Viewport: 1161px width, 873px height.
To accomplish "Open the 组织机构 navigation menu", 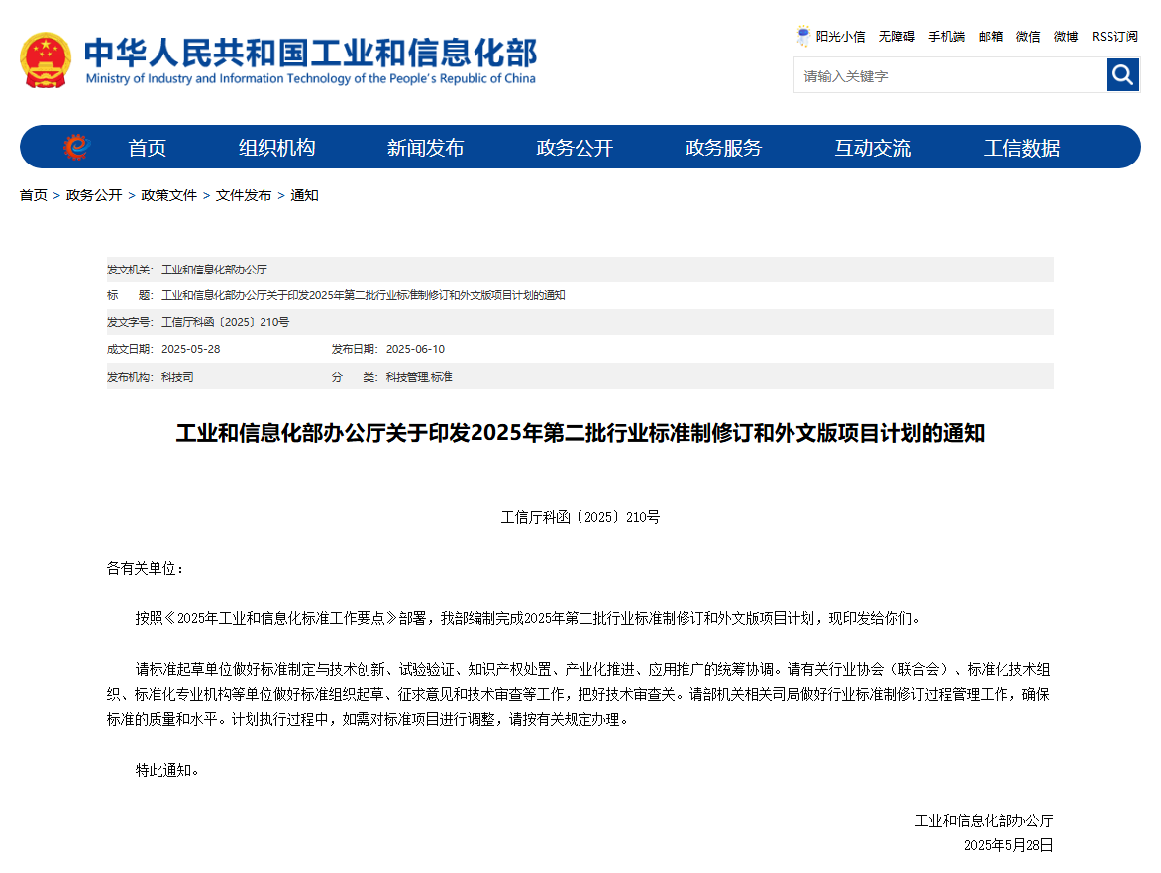I will coord(276,148).
